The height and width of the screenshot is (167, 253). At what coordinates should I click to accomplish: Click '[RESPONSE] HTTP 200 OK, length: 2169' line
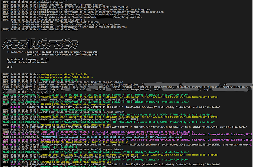[x=75, y=105]
